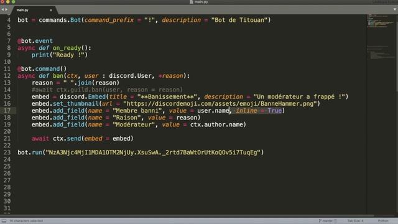Click the BanneHammer.png URL string
Image resolution: width=398 pixels, height=224 pixels.
point(220,104)
